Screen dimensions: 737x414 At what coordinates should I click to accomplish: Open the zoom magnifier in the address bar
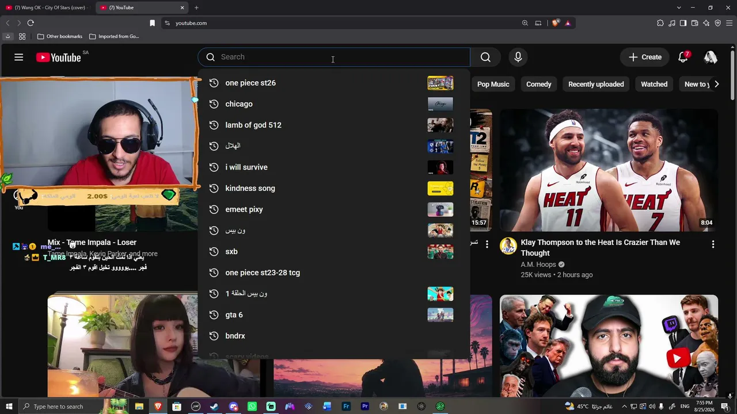[x=525, y=23]
